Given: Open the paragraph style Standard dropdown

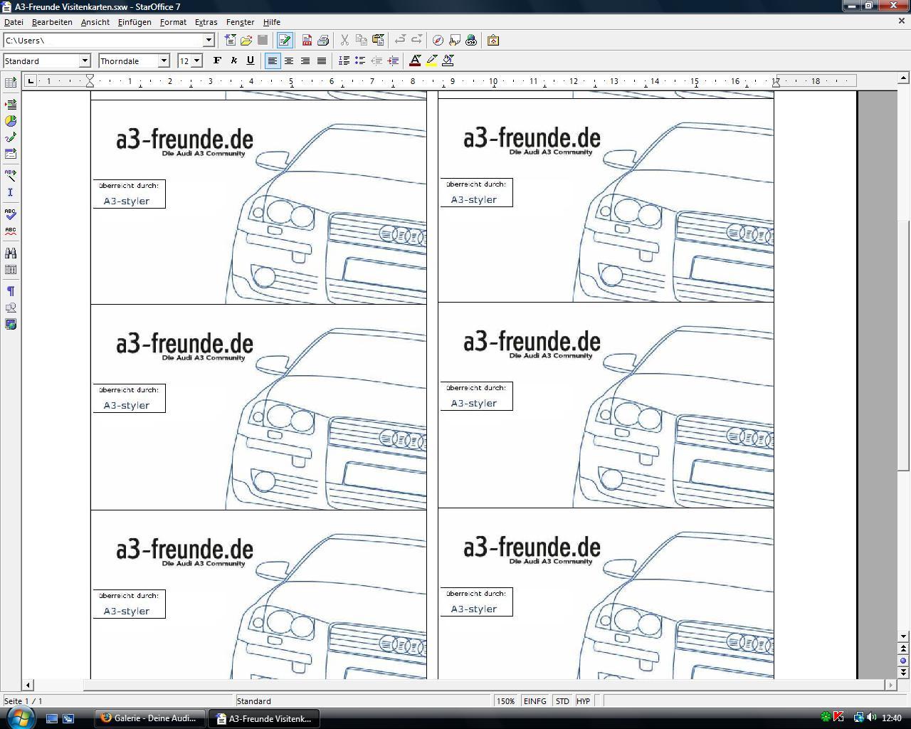Looking at the screenshot, I should click(85, 61).
